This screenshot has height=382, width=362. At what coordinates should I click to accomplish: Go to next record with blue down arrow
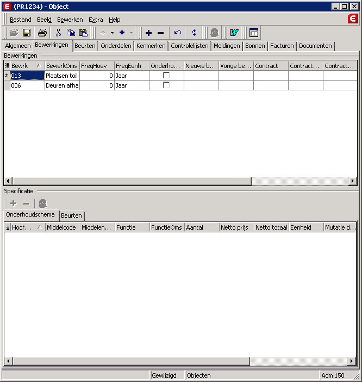[x=122, y=33]
